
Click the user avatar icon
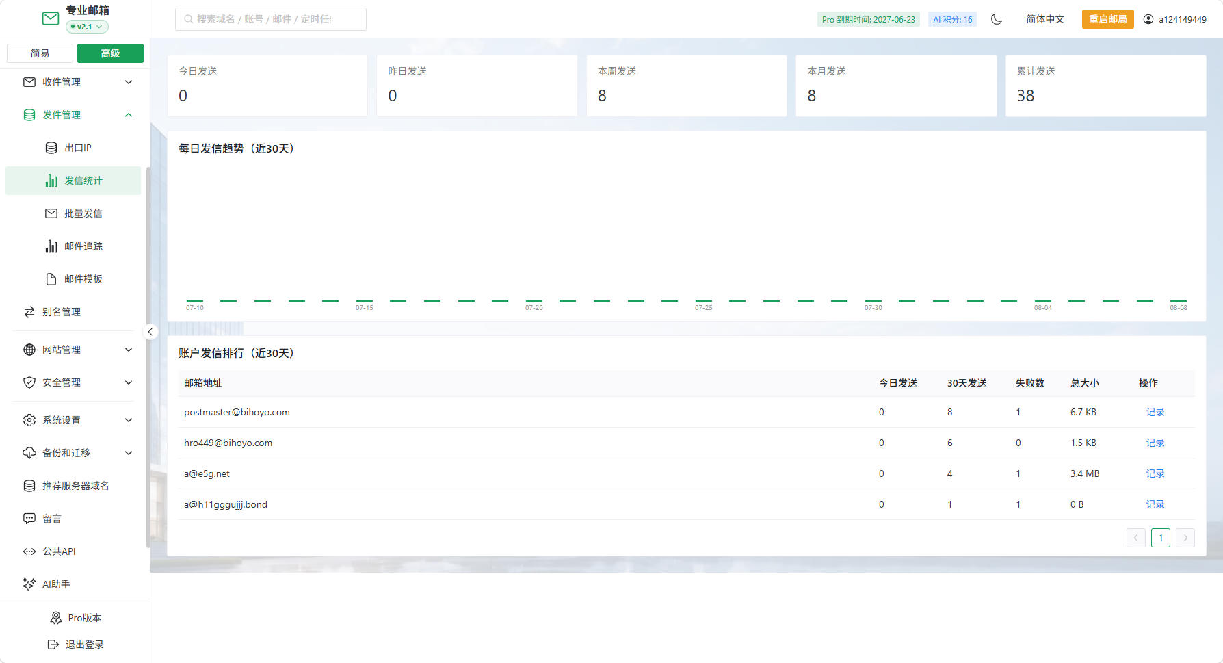tap(1148, 19)
